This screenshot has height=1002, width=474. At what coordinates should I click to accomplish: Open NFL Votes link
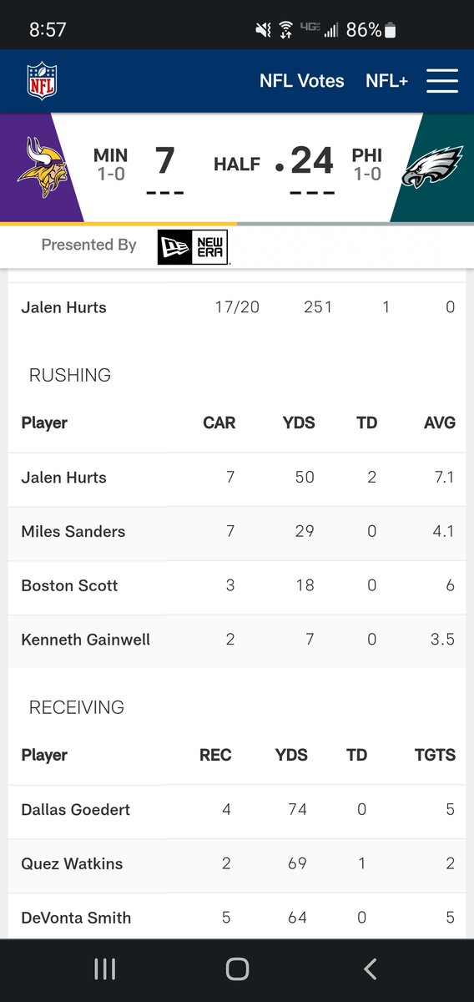click(301, 81)
